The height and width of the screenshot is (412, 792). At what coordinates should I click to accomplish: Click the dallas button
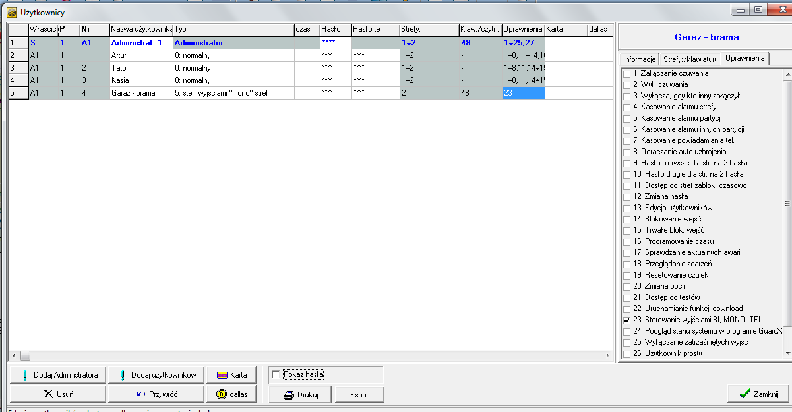231,394
